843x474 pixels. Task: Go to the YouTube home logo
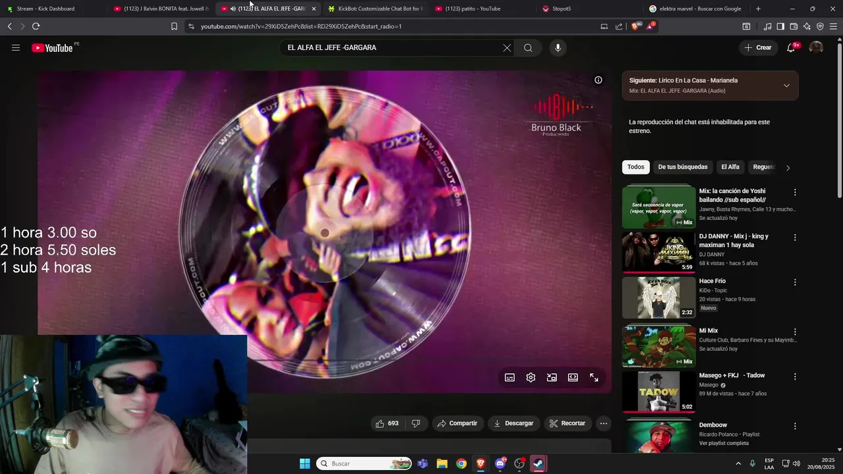coord(52,47)
